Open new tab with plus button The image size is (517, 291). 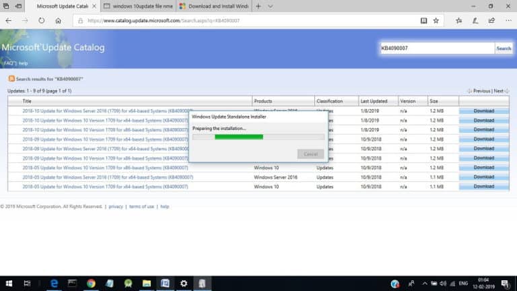point(258,6)
